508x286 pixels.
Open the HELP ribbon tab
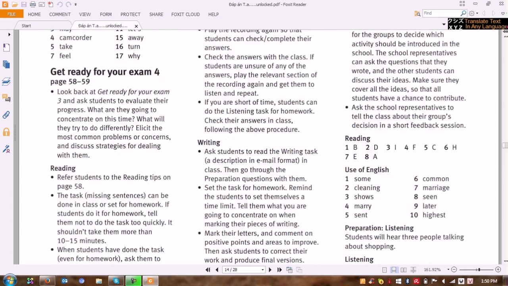[214, 14]
